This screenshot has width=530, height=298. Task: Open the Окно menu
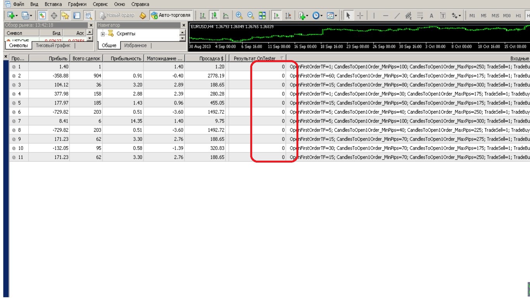120,4
